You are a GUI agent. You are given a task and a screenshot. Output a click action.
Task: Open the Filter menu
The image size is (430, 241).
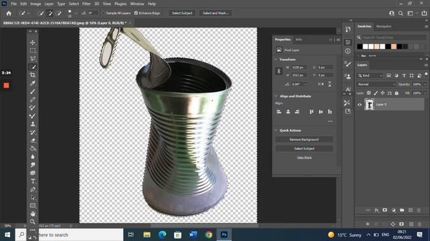coord(87,4)
